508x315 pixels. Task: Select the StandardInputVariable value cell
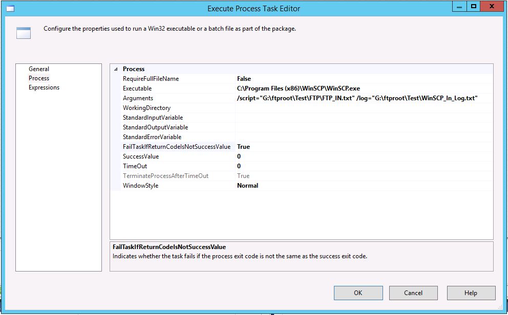[x=363, y=118]
